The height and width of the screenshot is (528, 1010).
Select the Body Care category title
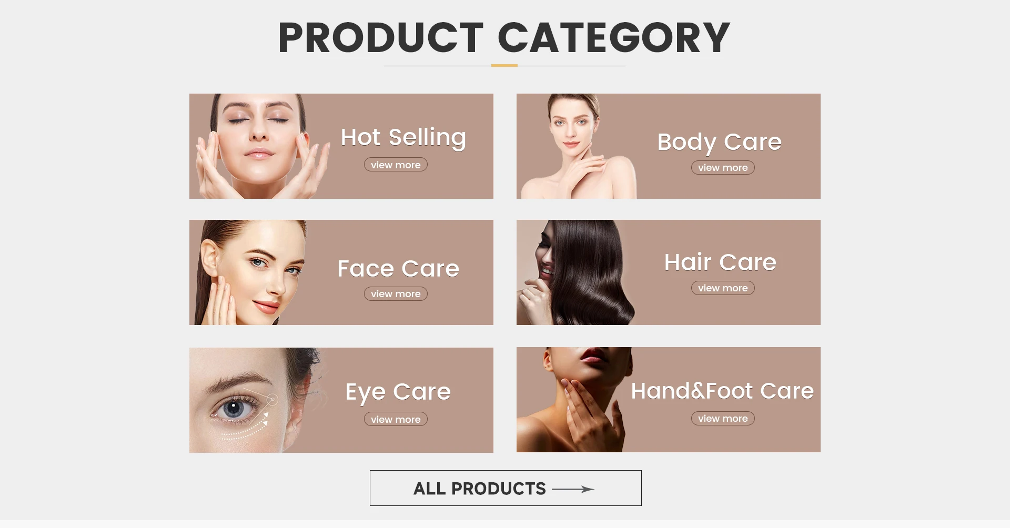pyautogui.click(x=720, y=142)
